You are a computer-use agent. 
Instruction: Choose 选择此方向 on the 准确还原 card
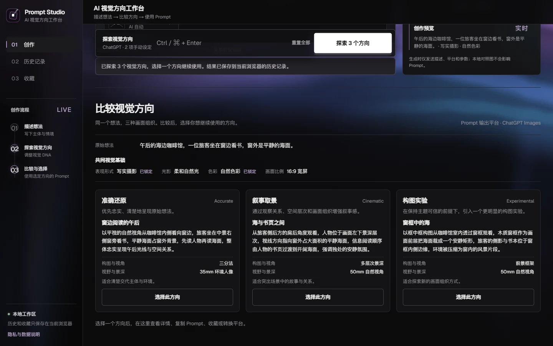(167, 297)
